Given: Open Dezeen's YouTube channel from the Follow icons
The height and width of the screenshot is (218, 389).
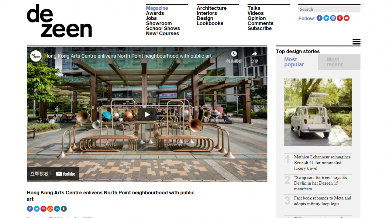Looking at the screenshot, I should 346,18.
